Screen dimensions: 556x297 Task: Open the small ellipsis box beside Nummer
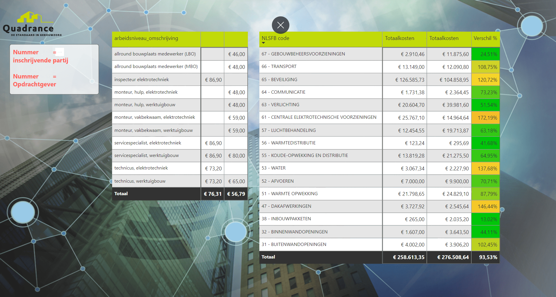click(x=60, y=52)
